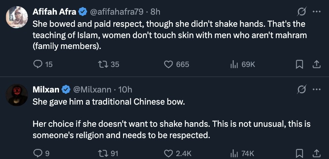329x159 pixels.
Task: Open the Milxan display name link
Action: click(x=46, y=90)
